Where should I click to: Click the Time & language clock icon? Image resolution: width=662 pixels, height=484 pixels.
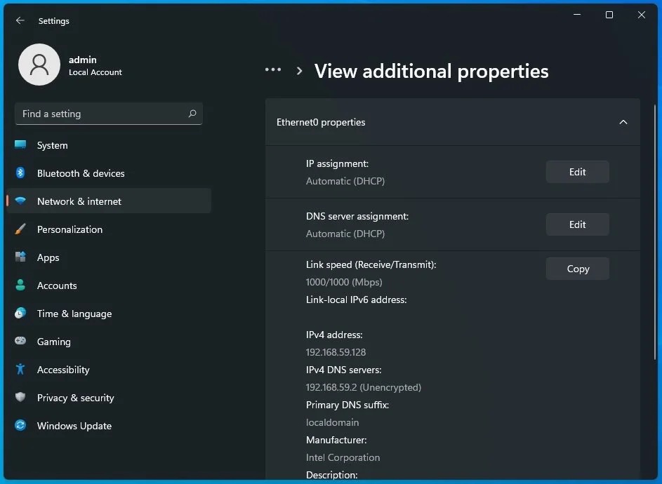click(20, 313)
